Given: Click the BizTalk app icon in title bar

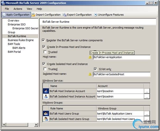Looking at the screenshot, I should click(x=3, y=3).
